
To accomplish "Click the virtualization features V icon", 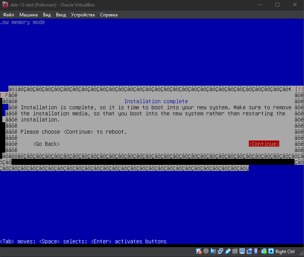I will tap(256, 251).
